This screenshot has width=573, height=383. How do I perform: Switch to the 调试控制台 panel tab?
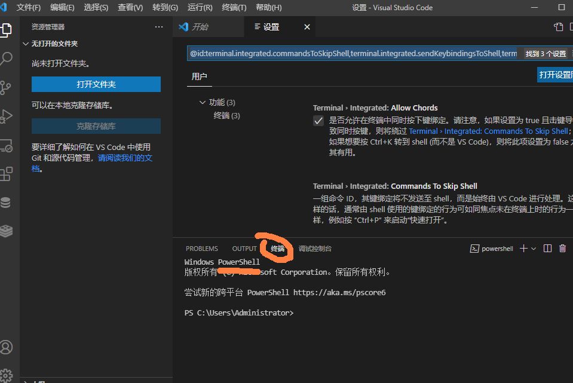315,249
